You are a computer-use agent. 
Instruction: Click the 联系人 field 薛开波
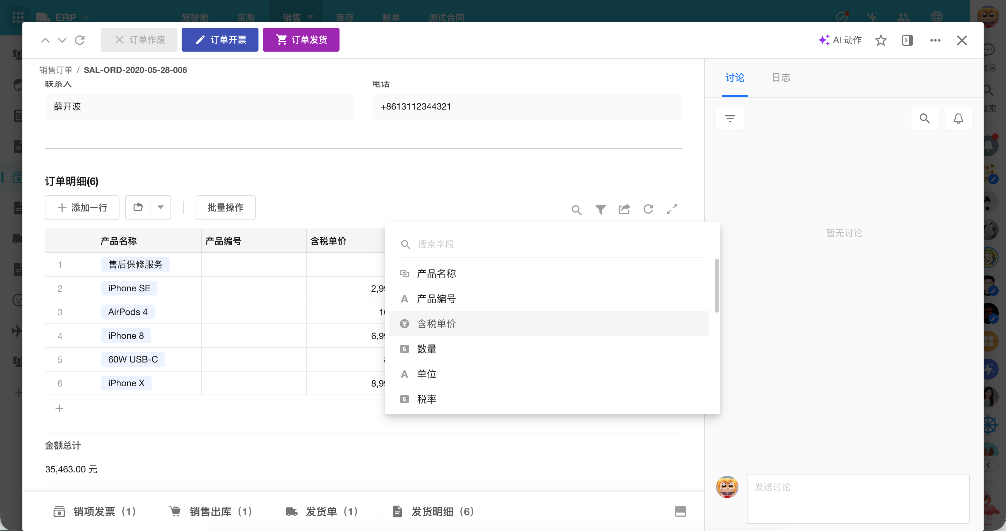199,107
